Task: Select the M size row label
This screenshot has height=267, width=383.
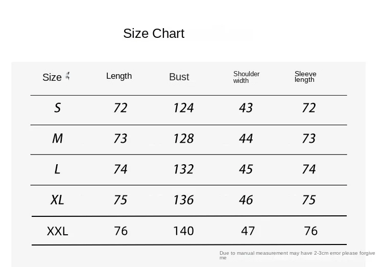Action: coord(58,138)
